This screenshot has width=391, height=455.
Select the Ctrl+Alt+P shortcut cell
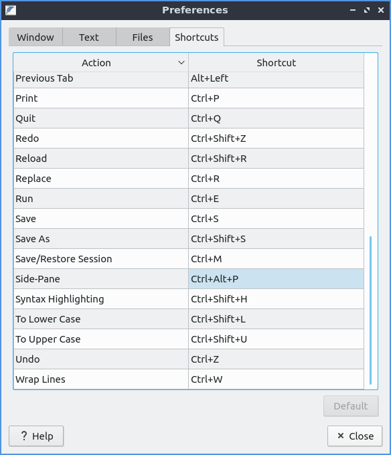click(x=276, y=279)
